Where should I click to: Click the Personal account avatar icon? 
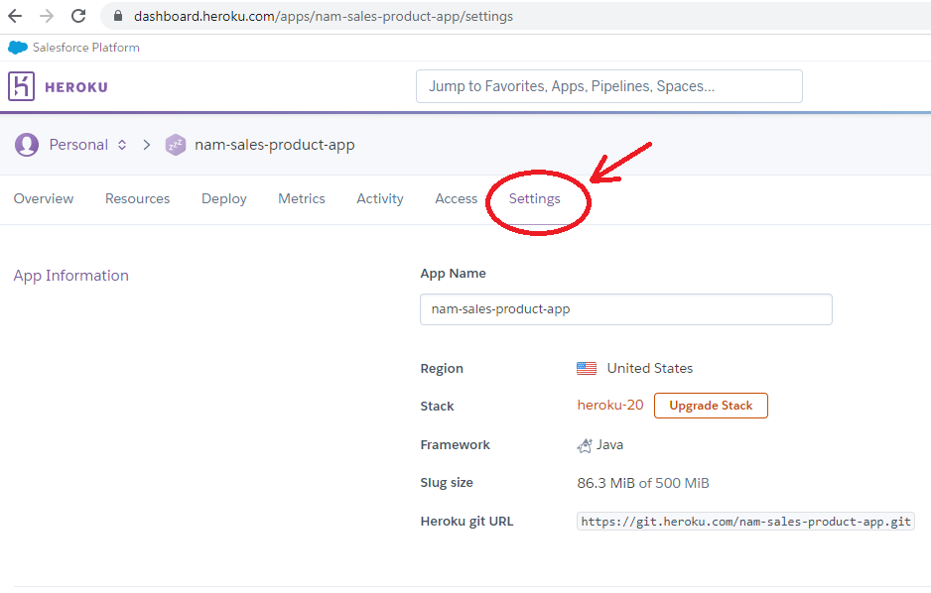pyautogui.click(x=27, y=145)
